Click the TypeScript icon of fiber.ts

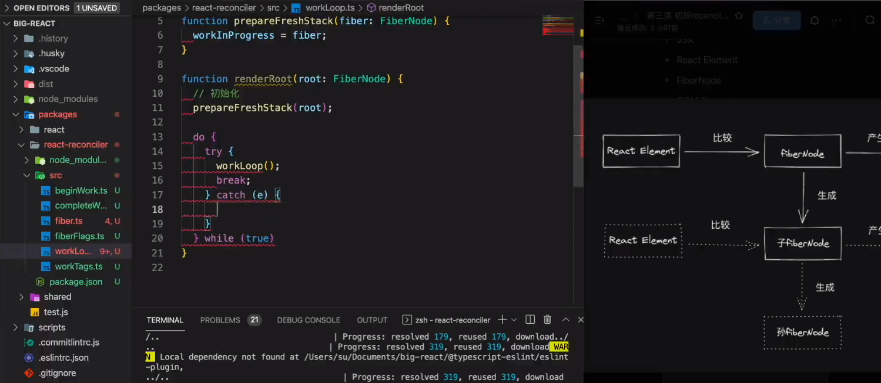[x=46, y=221]
